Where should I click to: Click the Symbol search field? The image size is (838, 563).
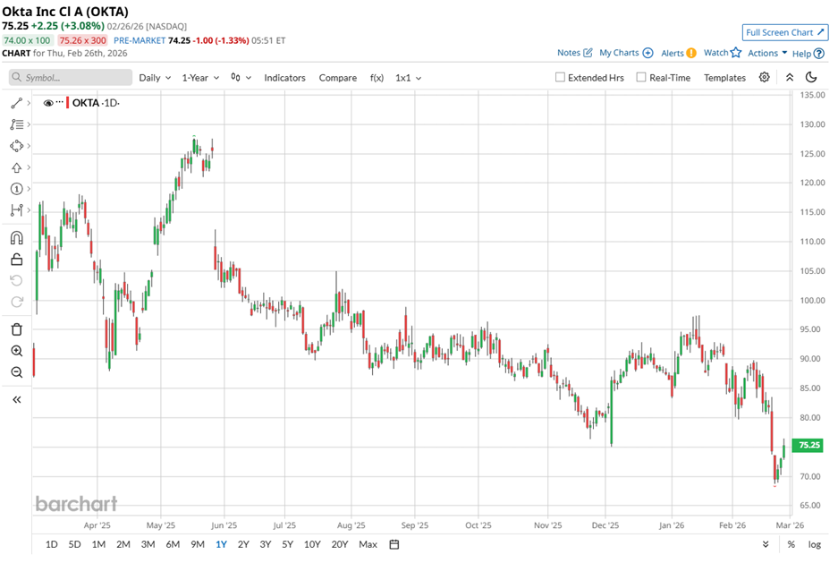(70, 78)
